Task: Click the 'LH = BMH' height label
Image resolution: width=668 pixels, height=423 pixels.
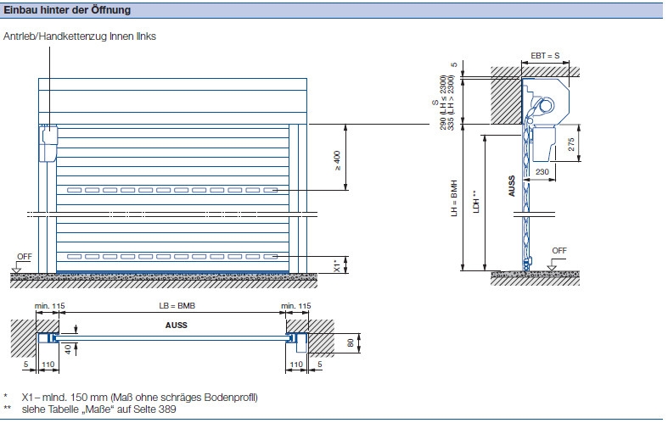Action: [x=454, y=198]
